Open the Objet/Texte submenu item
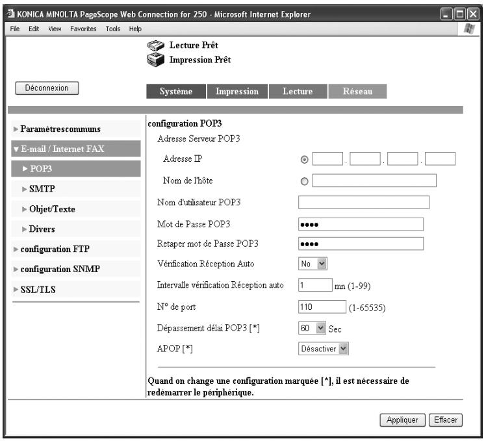Screen dimensions: 486x441 pos(76,209)
